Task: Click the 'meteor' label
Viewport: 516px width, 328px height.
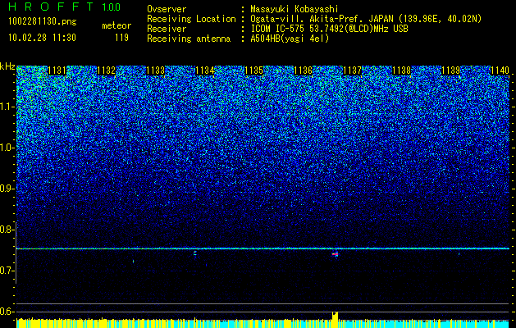Action: point(116,25)
